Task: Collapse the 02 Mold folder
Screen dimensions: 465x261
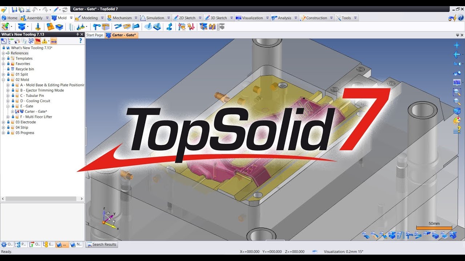Action: point(3,80)
